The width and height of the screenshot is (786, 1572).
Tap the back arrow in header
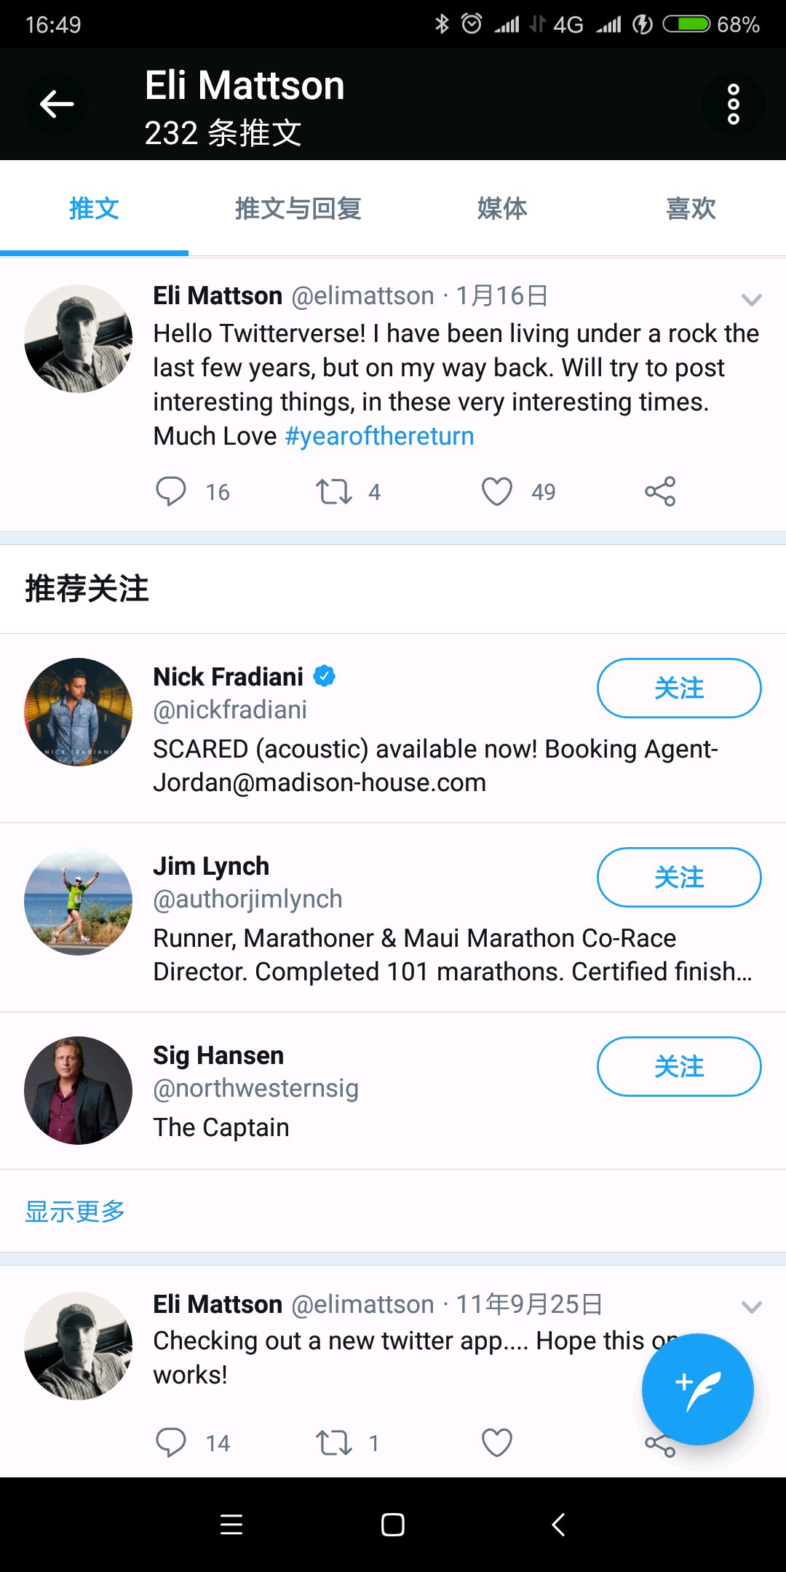57,104
